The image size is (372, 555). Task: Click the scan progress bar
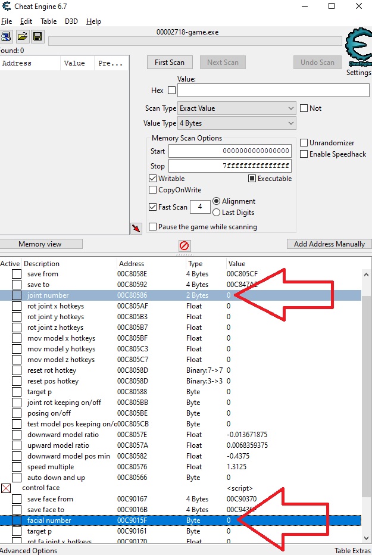195,42
